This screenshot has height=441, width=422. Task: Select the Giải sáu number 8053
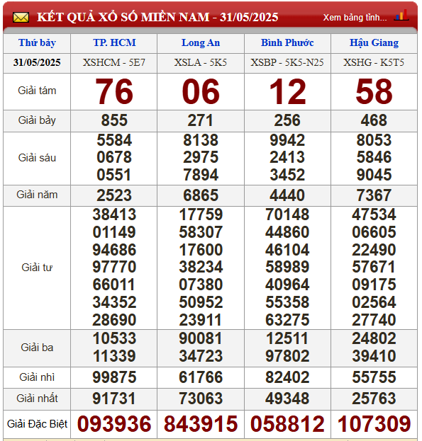(374, 140)
